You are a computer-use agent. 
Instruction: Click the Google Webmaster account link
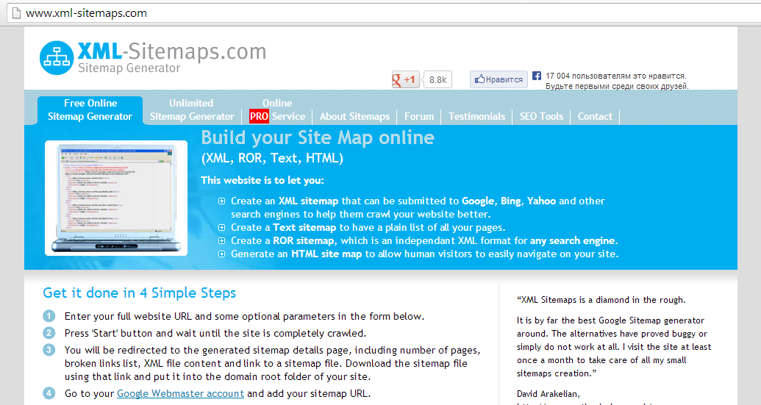point(181,393)
